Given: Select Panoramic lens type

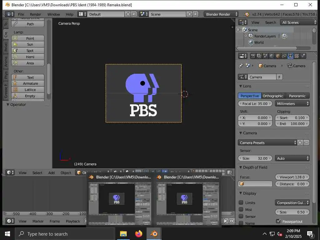Looking at the screenshot, I should click(x=297, y=96).
